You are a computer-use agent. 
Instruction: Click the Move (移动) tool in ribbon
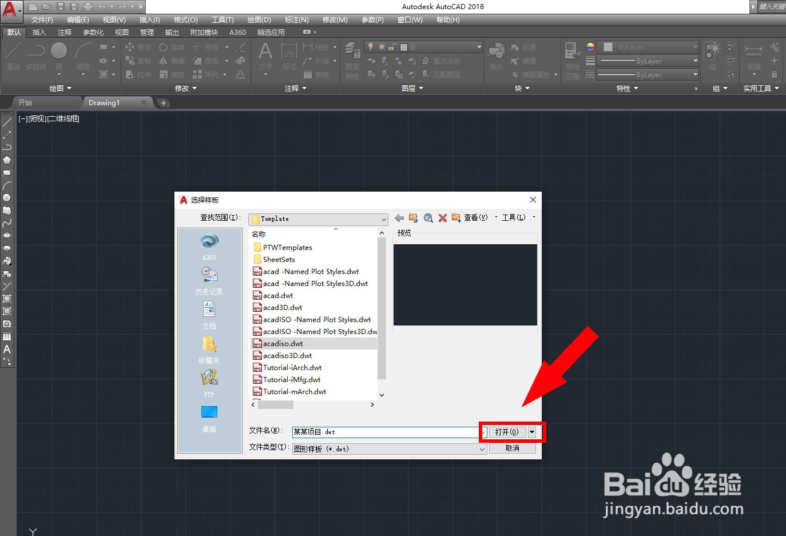click(x=138, y=47)
